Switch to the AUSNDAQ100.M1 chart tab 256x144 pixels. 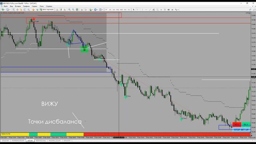pos(18,140)
